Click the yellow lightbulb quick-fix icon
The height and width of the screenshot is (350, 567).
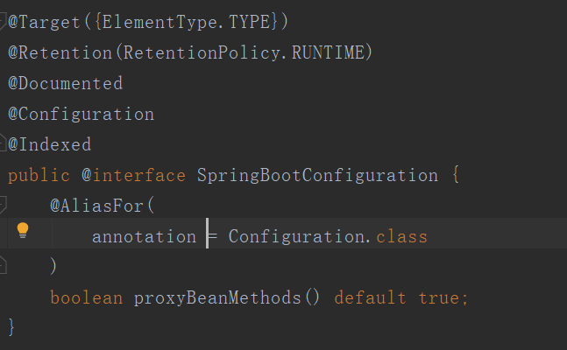tap(23, 231)
